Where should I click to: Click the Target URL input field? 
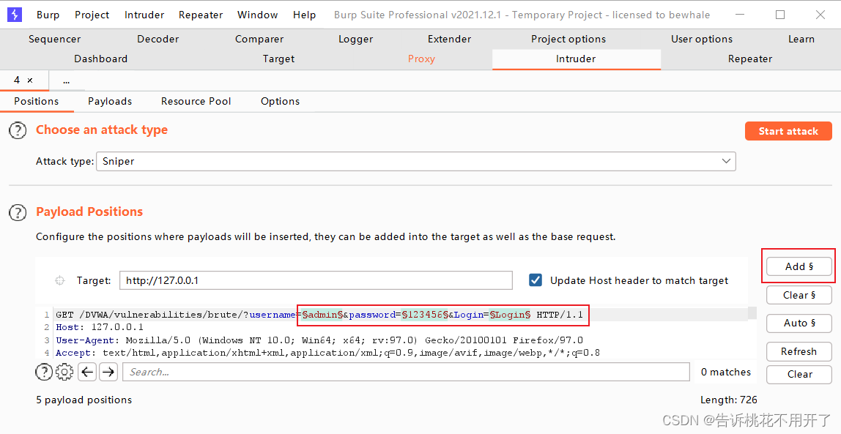tap(316, 280)
